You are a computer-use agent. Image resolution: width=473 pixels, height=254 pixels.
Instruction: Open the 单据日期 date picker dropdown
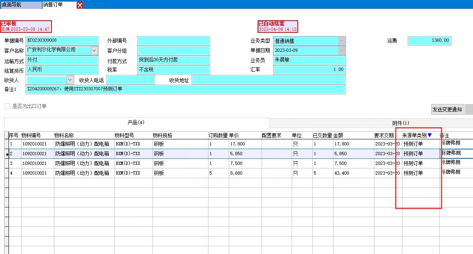(342, 51)
